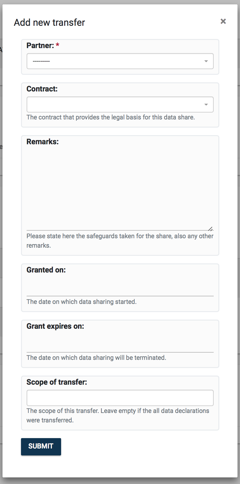Click the Add new transfer heading

pyautogui.click(x=50, y=23)
